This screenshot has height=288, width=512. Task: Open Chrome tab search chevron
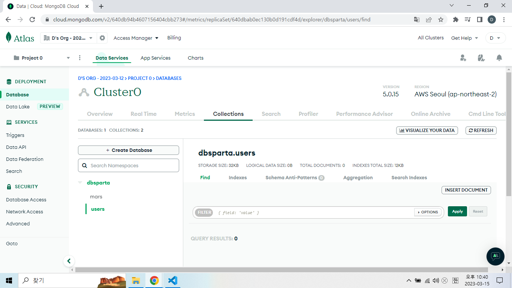[x=452, y=5]
